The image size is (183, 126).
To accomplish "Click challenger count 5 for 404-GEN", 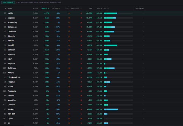I will tap(81, 114).
